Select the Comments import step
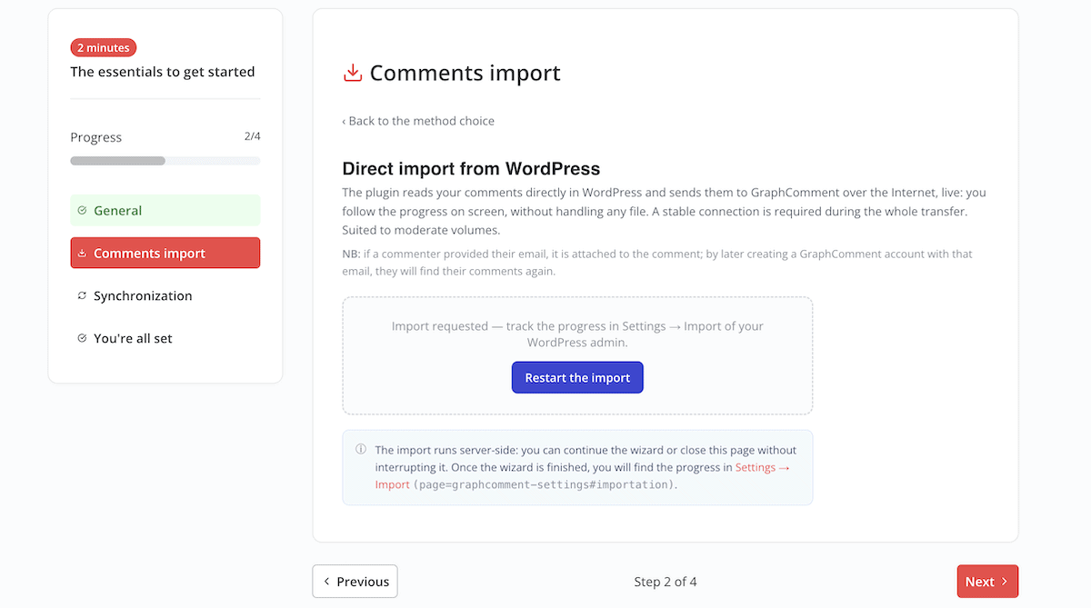This screenshot has width=1091, height=608. [165, 253]
